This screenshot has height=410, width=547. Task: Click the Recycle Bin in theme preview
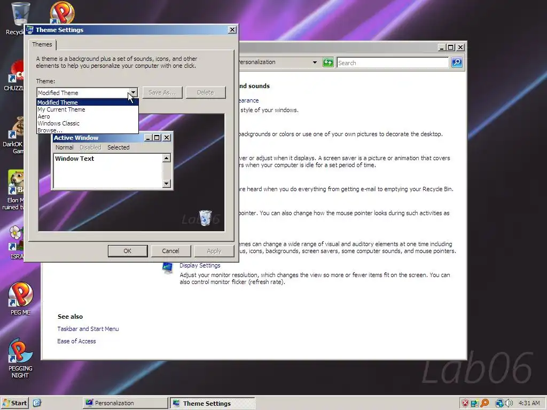pyautogui.click(x=205, y=218)
